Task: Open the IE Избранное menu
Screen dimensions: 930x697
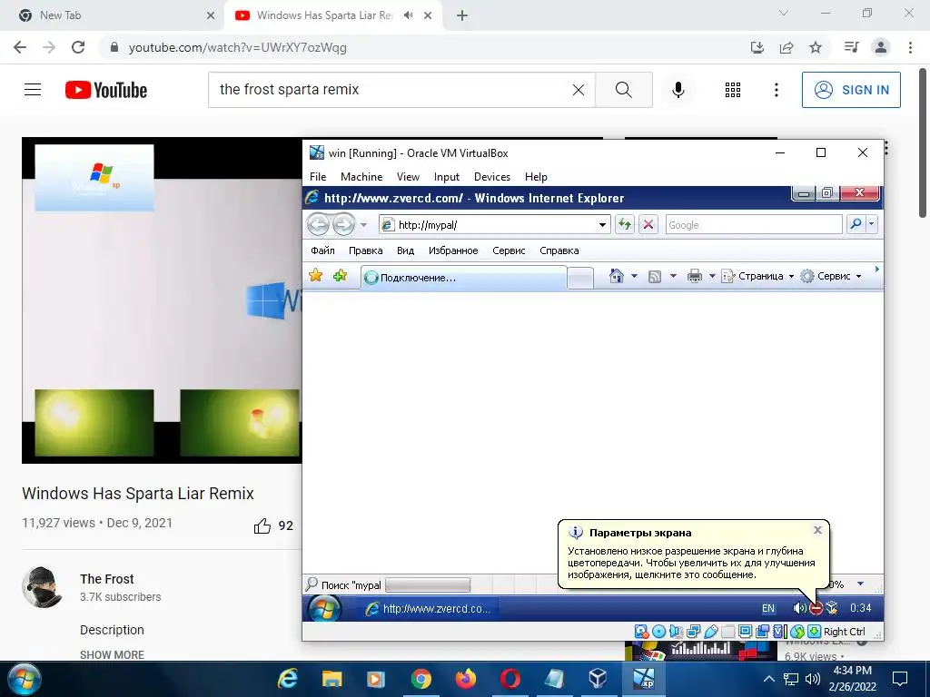Action: (453, 250)
